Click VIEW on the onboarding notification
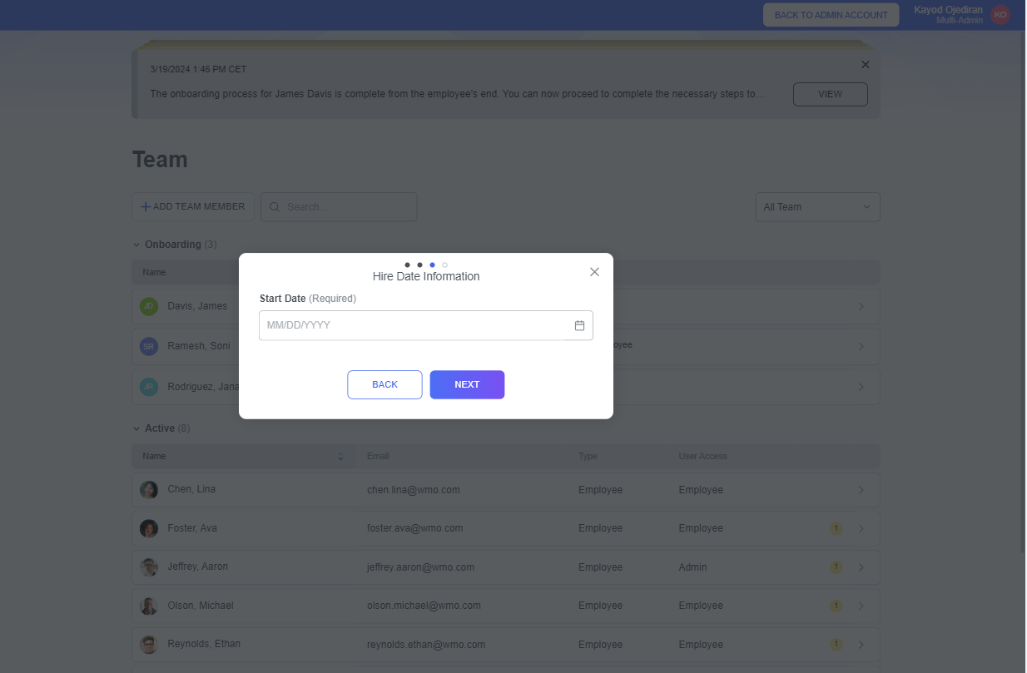 tap(830, 94)
